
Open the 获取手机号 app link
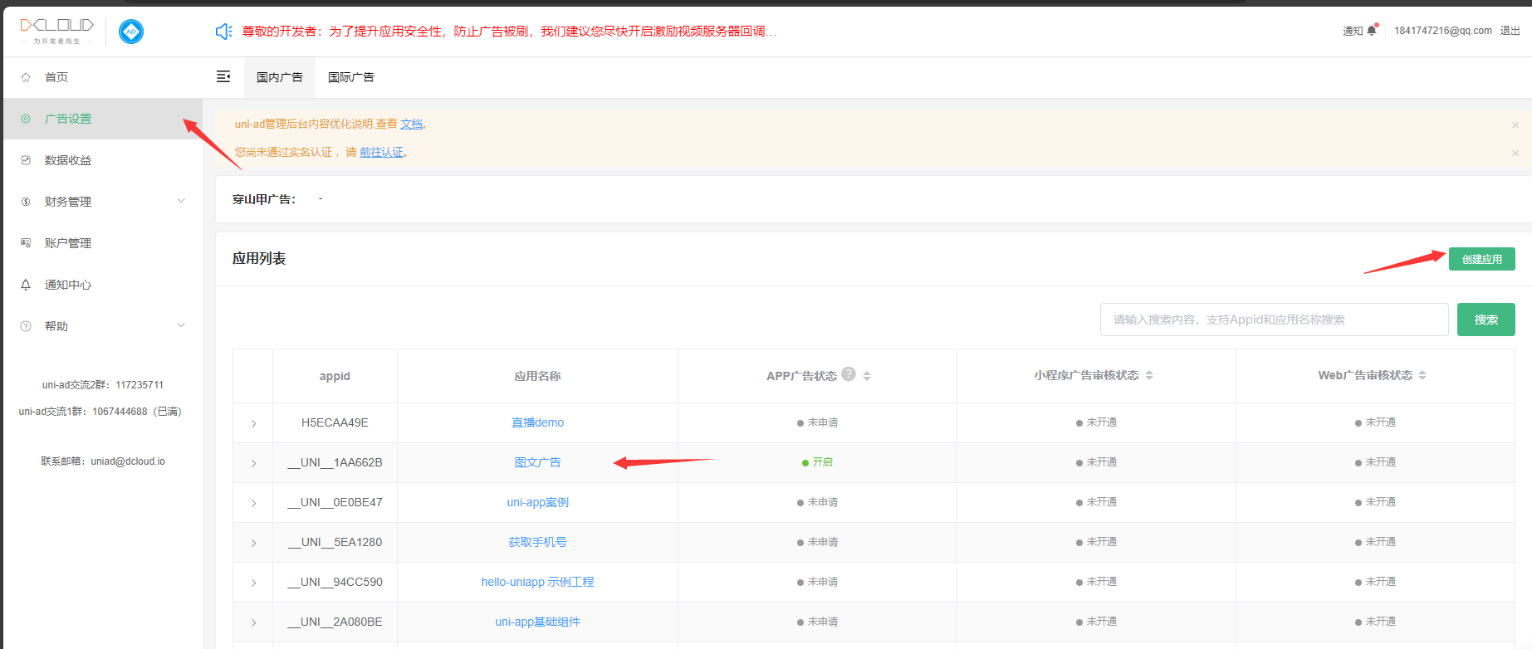click(x=537, y=542)
